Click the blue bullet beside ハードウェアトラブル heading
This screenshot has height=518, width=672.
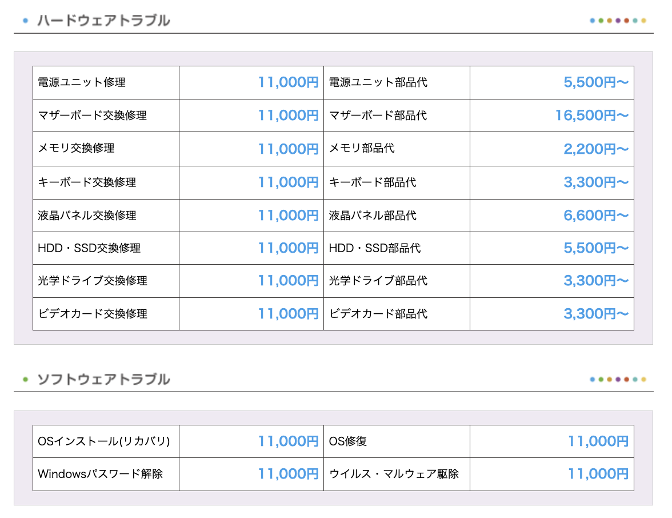pos(25,21)
